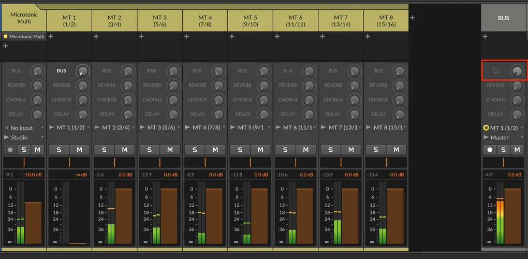This screenshot has width=528, height=259.
Task: Mute the MT 2 track
Action: 125,150
